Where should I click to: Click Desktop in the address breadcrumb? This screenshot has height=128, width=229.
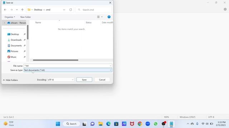38,10
